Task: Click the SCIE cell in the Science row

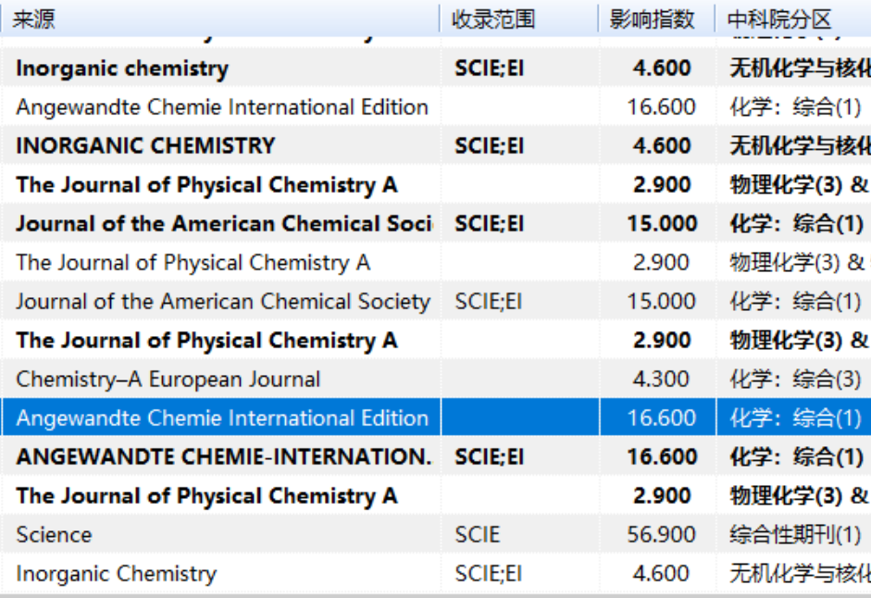Action: 477,534
